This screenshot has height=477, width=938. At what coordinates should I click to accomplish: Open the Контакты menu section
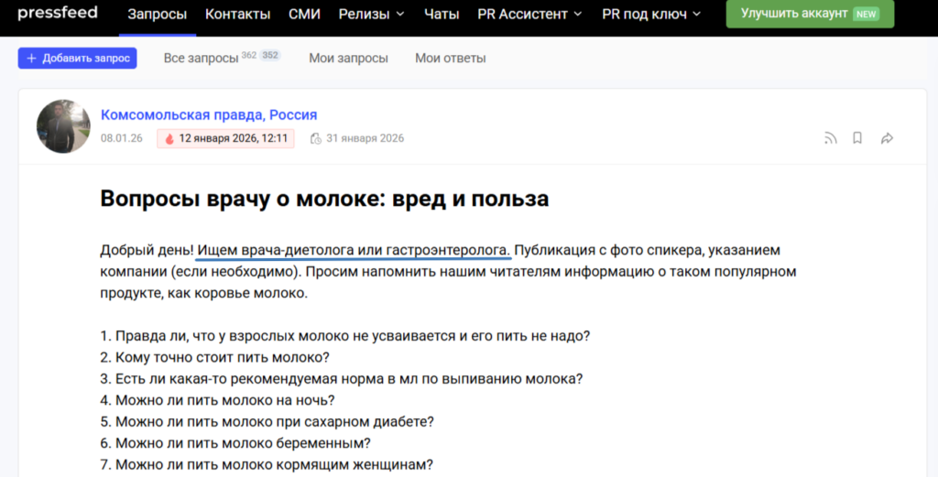tap(237, 14)
